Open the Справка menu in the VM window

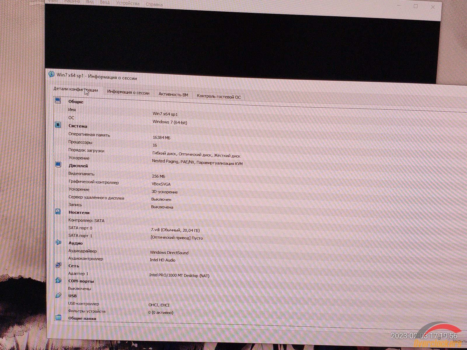pyautogui.click(x=154, y=4)
